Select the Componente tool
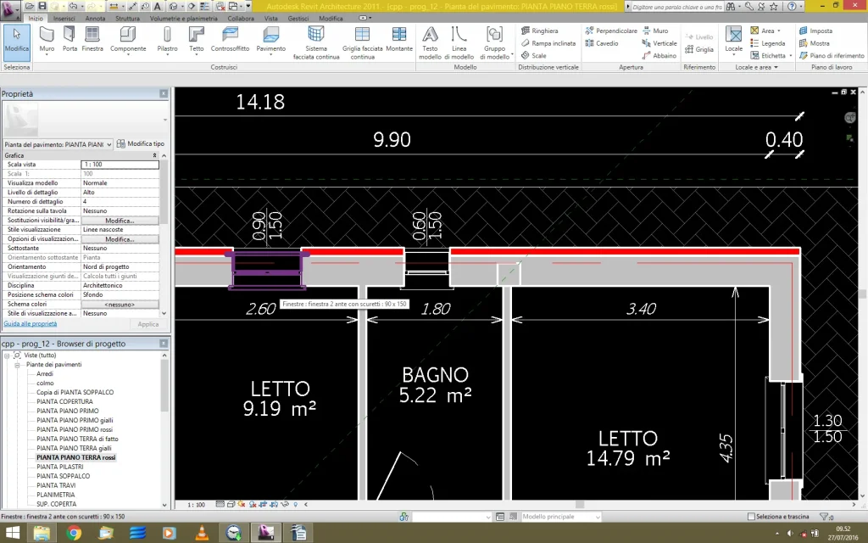 pyautogui.click(x=128, y=41)
